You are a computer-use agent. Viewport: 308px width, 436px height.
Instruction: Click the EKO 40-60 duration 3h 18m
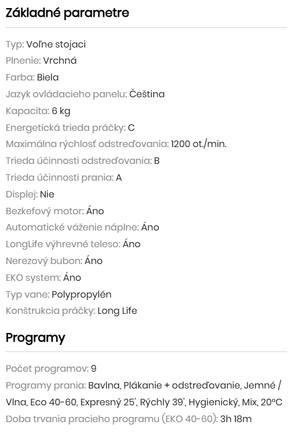[236, 419]
